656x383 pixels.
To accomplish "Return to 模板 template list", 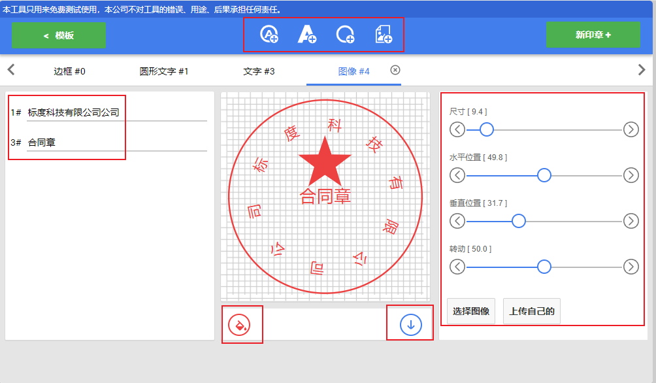I will click(x=58, y=35).
